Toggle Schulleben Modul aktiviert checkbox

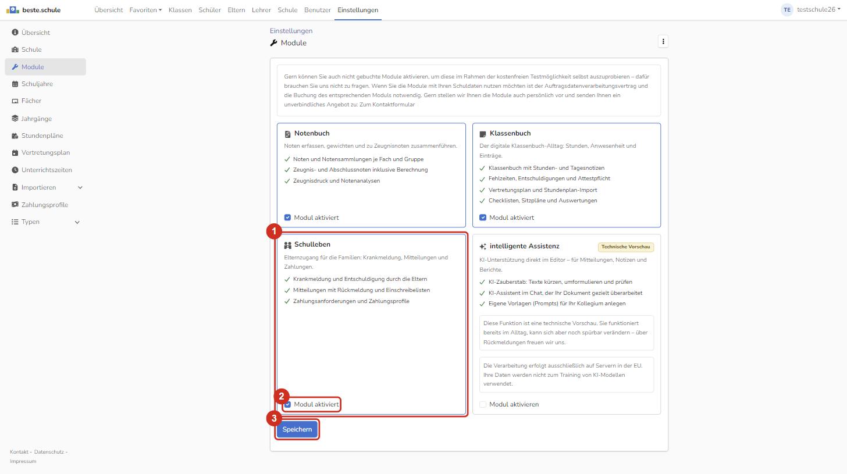pos(287,404)
